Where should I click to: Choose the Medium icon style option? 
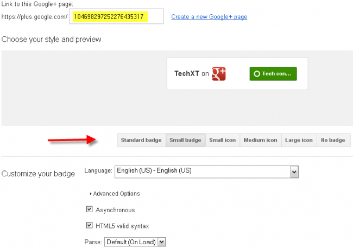(261, 140)
